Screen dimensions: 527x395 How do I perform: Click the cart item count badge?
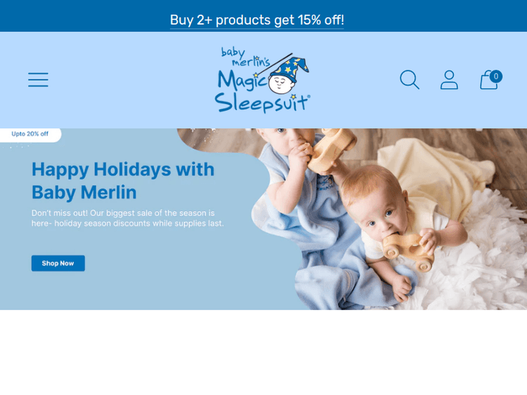click(496, 76)
